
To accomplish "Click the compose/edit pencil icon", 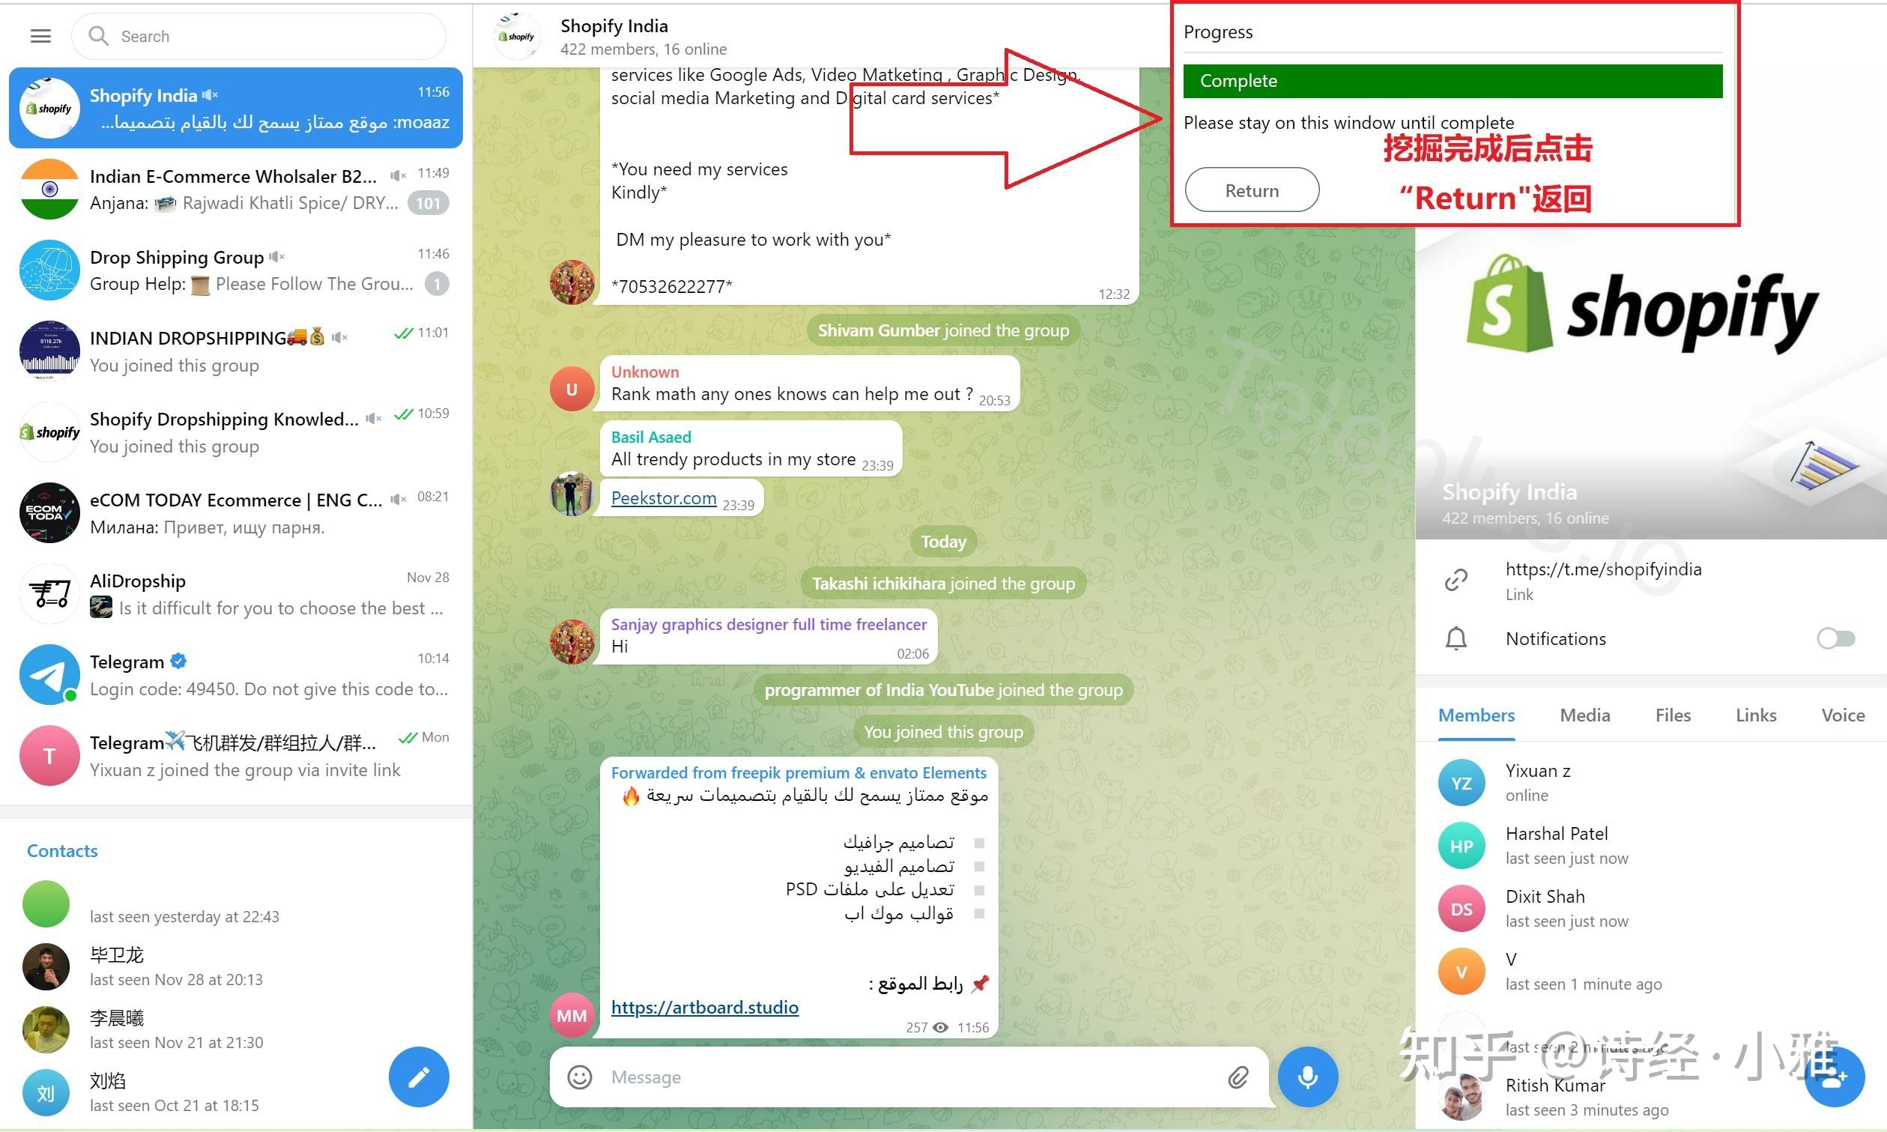I will pos(419,1075).
